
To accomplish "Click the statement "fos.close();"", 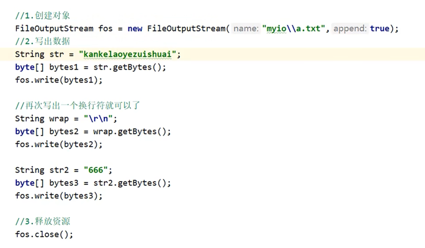I will click(44, 234).
